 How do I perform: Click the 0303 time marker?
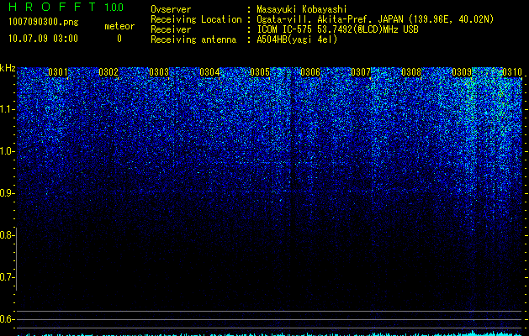point(159,72)
